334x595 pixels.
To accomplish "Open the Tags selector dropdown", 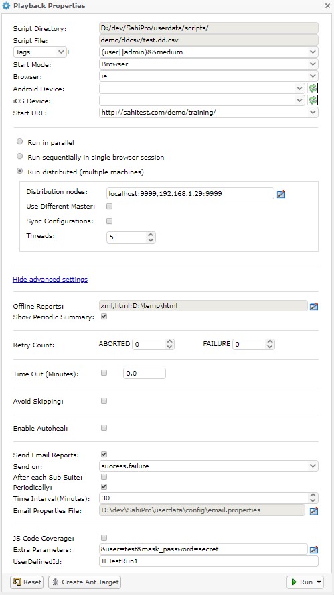I will tap(39, 52).
